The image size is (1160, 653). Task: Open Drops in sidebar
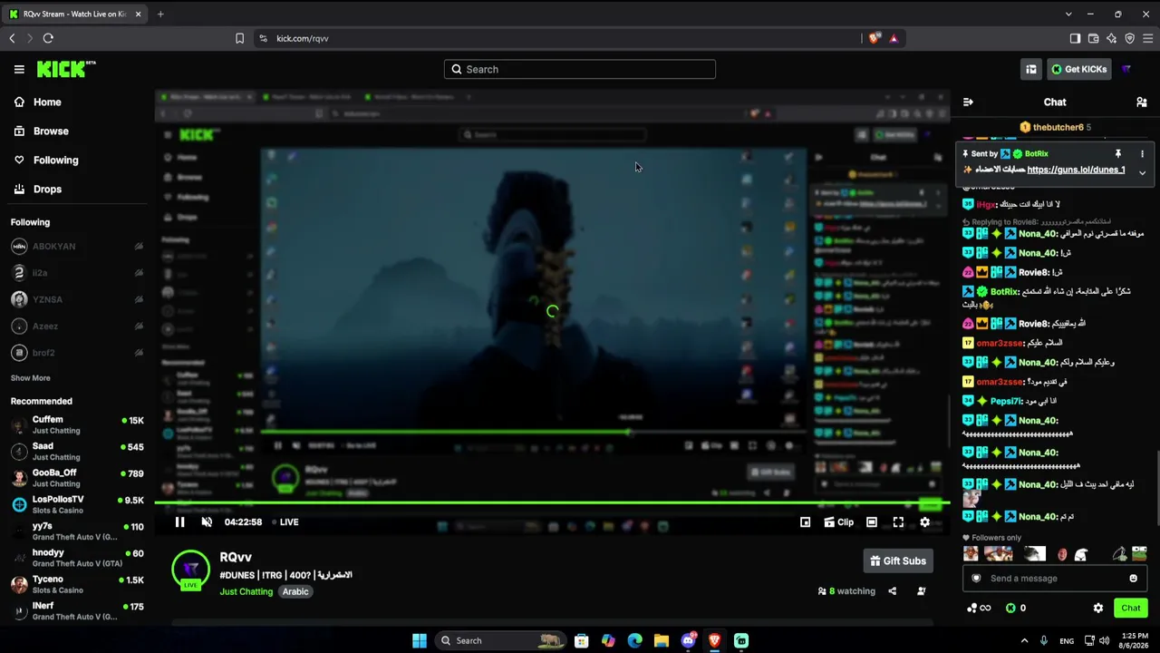(38, 190)
